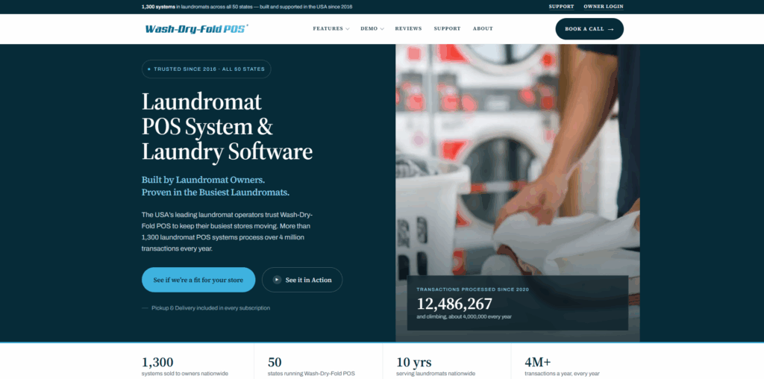
Task: Click the and climbing, about 4,000,000 line
Action: pyautogui.click(x=464, y=316)
